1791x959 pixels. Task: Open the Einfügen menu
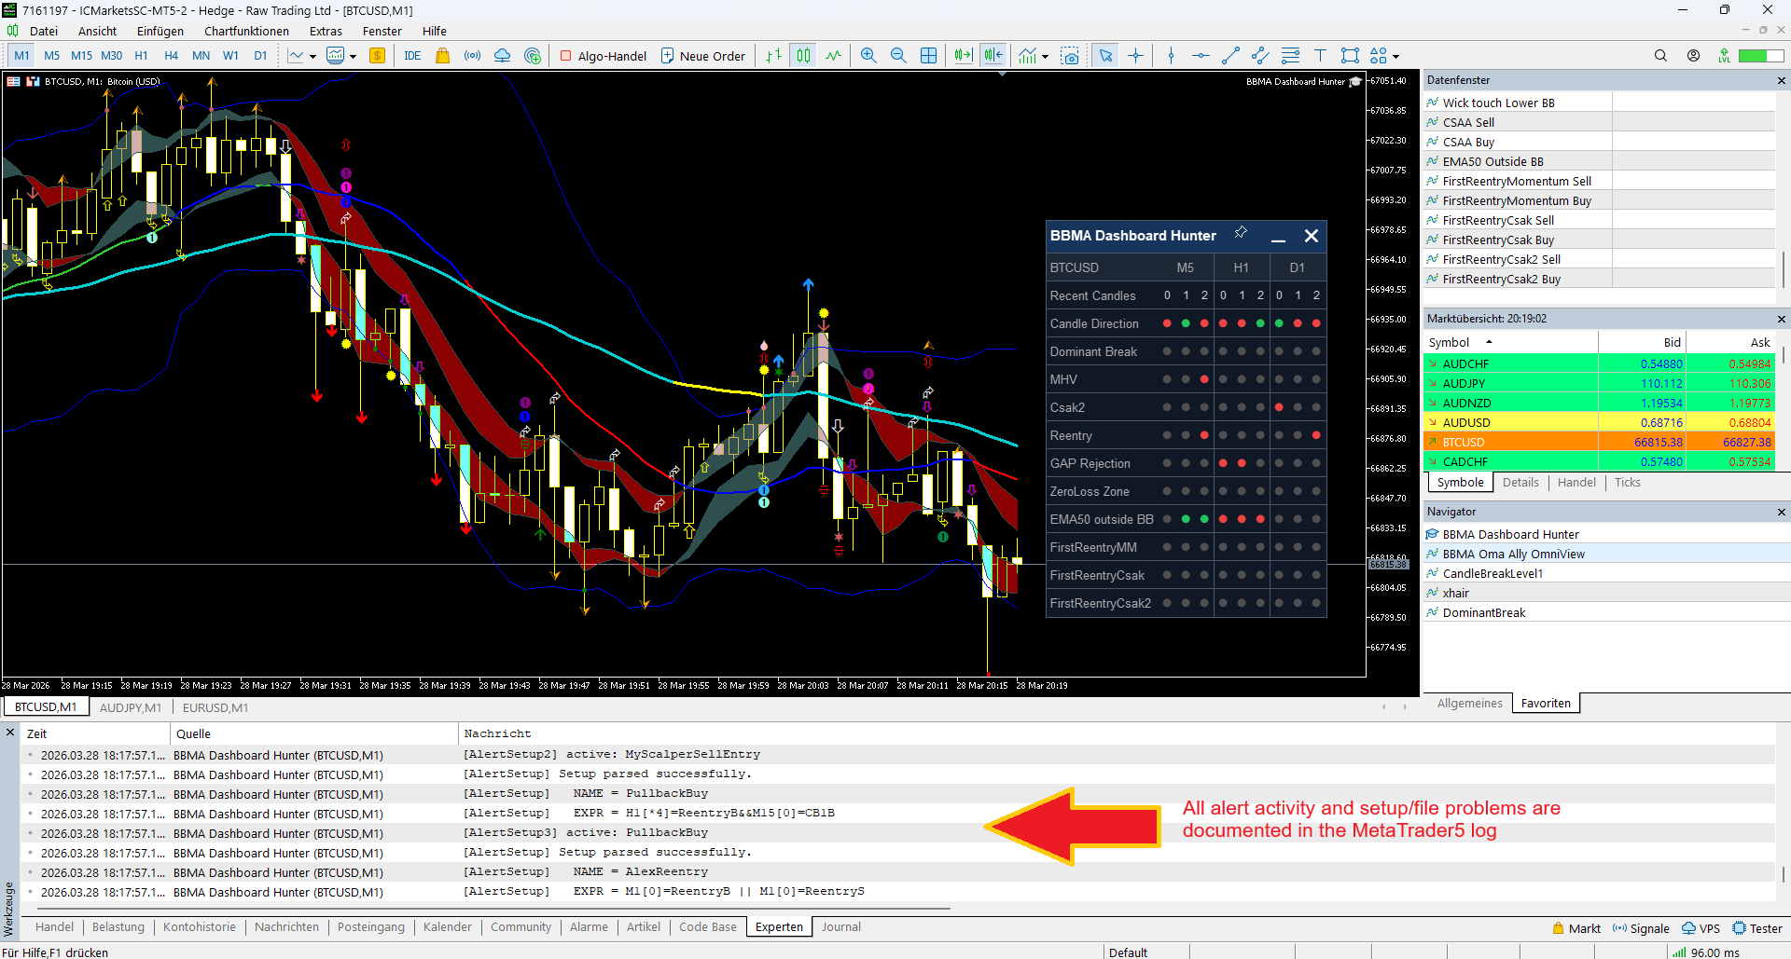[160, 31]
